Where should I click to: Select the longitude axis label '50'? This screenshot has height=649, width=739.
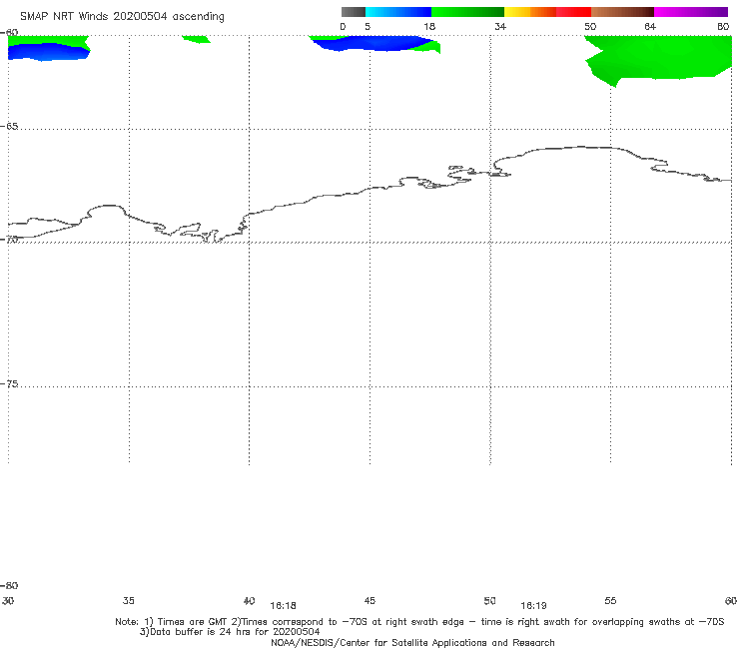(490, 601)
